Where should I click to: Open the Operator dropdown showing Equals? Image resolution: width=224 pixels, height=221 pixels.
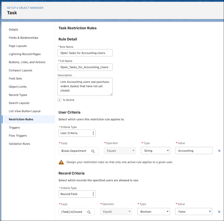[x=120, y=151]
